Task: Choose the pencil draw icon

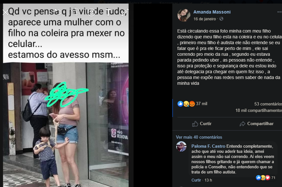Action: pos(125,12)
